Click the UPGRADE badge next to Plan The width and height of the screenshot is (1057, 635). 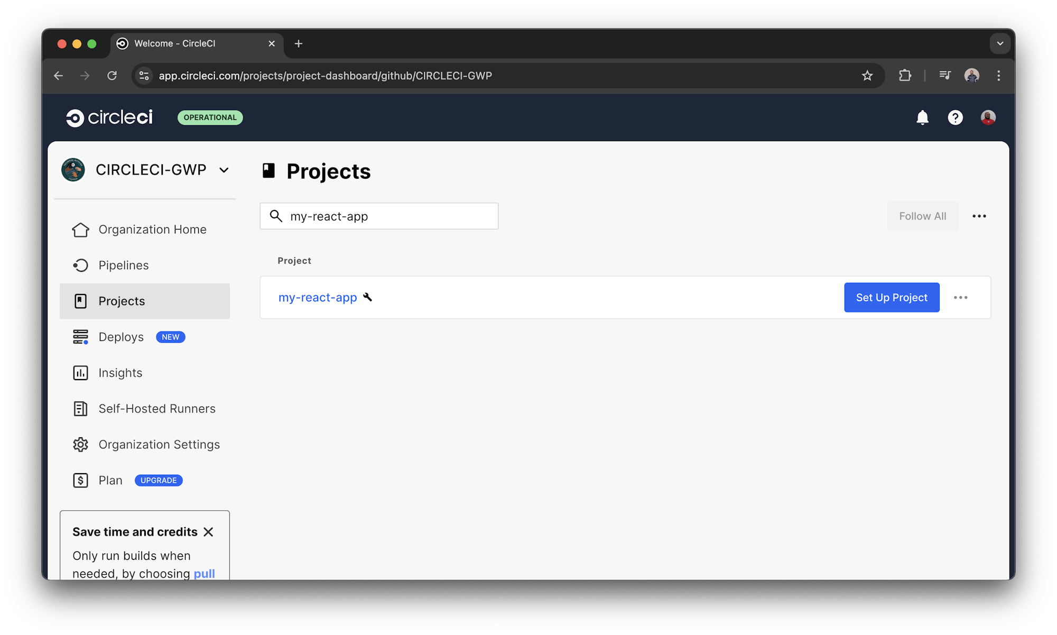pyautogui.click(x=158, y=480)
